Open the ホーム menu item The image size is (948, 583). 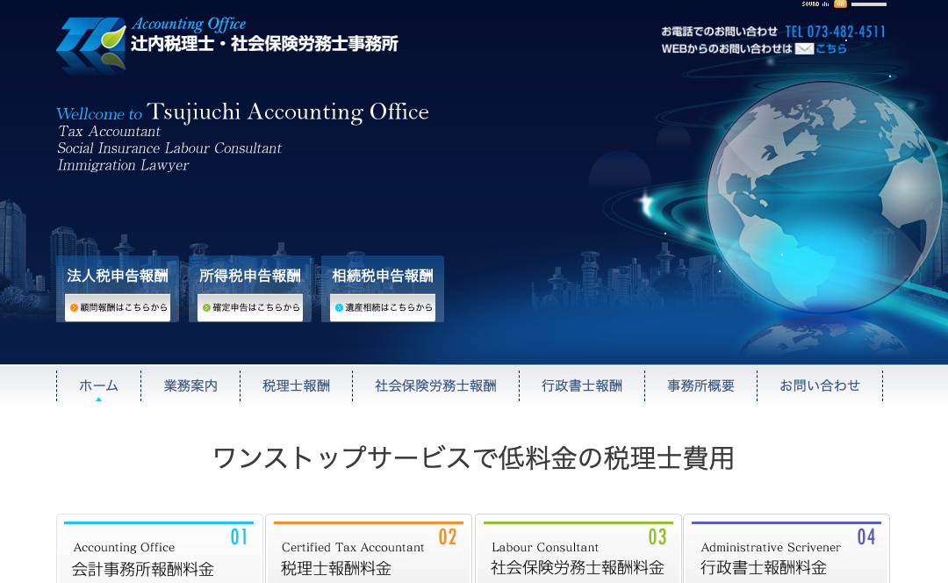(x=98, y=385)
